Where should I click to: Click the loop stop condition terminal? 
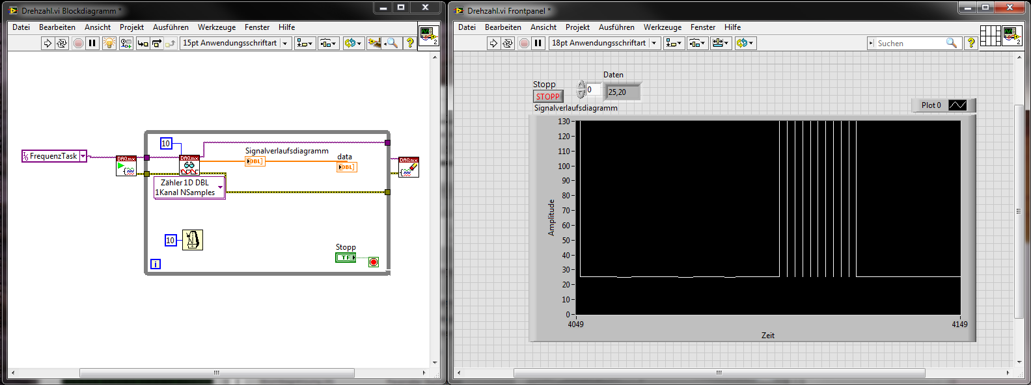tap(374, 262)
